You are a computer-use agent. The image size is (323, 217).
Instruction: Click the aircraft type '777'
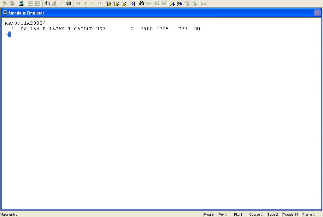pyautogui.click(x=183, y=29)
